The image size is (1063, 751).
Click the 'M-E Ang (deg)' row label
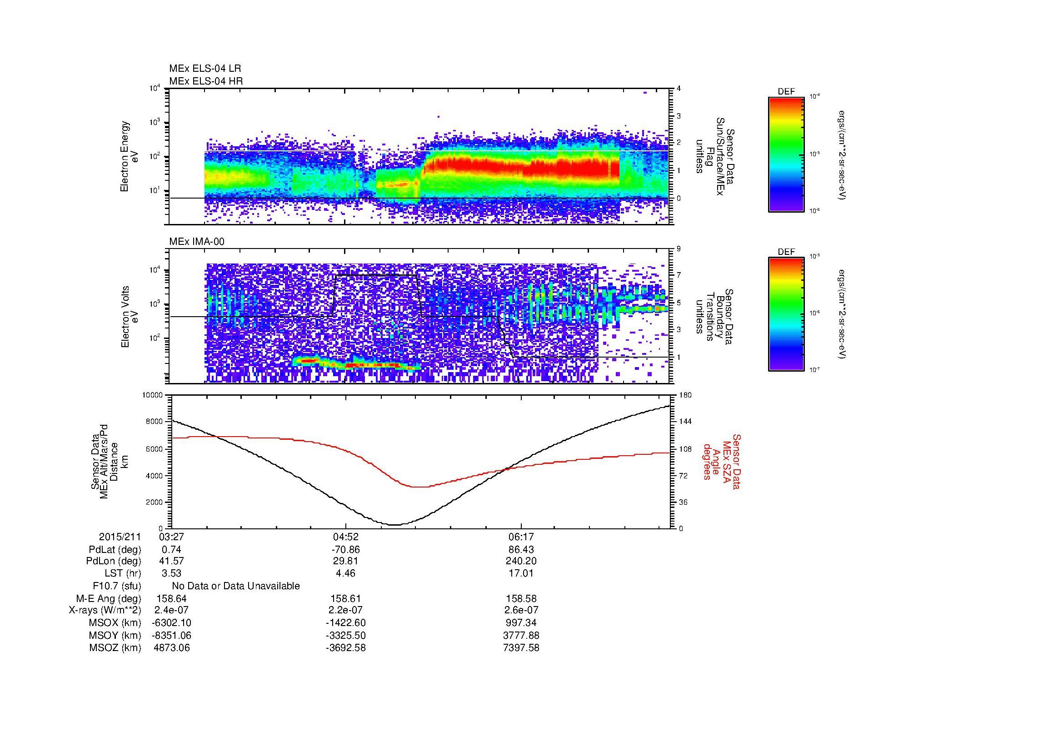[109, 599]
